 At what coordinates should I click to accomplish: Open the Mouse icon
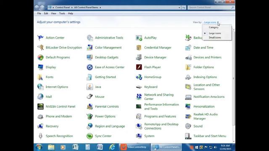click(90, 96)
